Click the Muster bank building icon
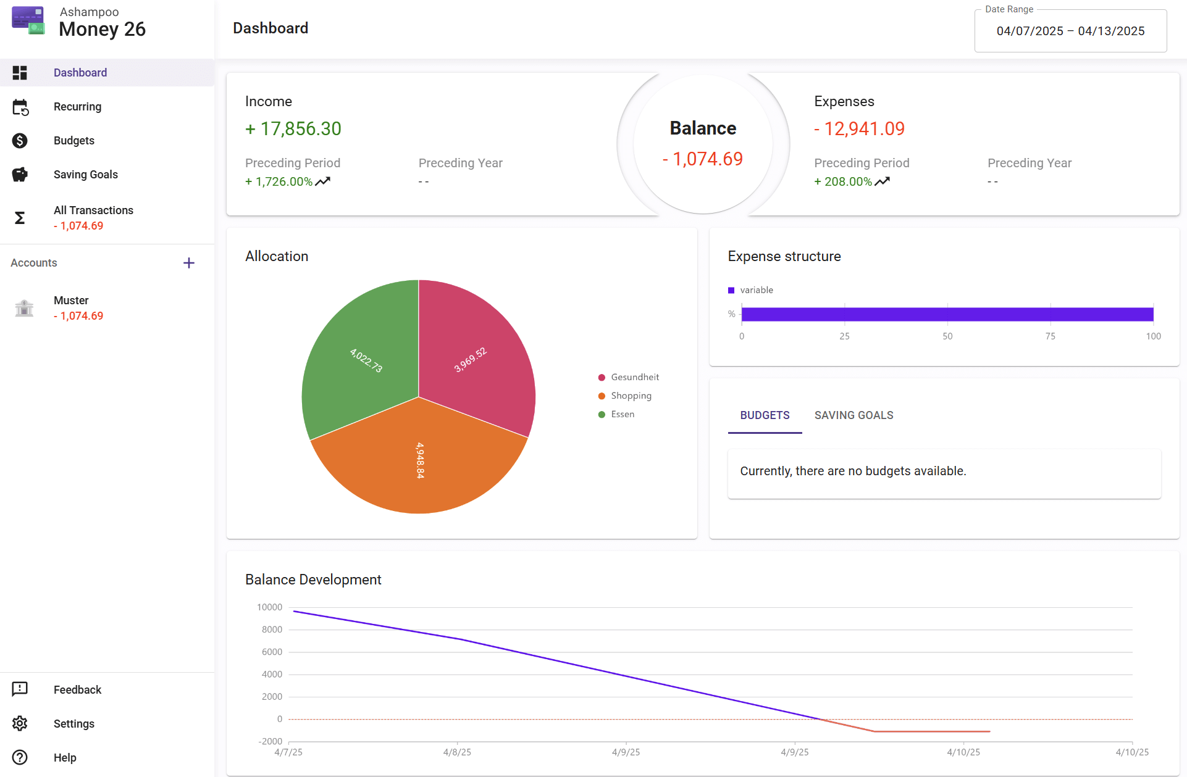 pyautogui.click(x=24, y=308)
